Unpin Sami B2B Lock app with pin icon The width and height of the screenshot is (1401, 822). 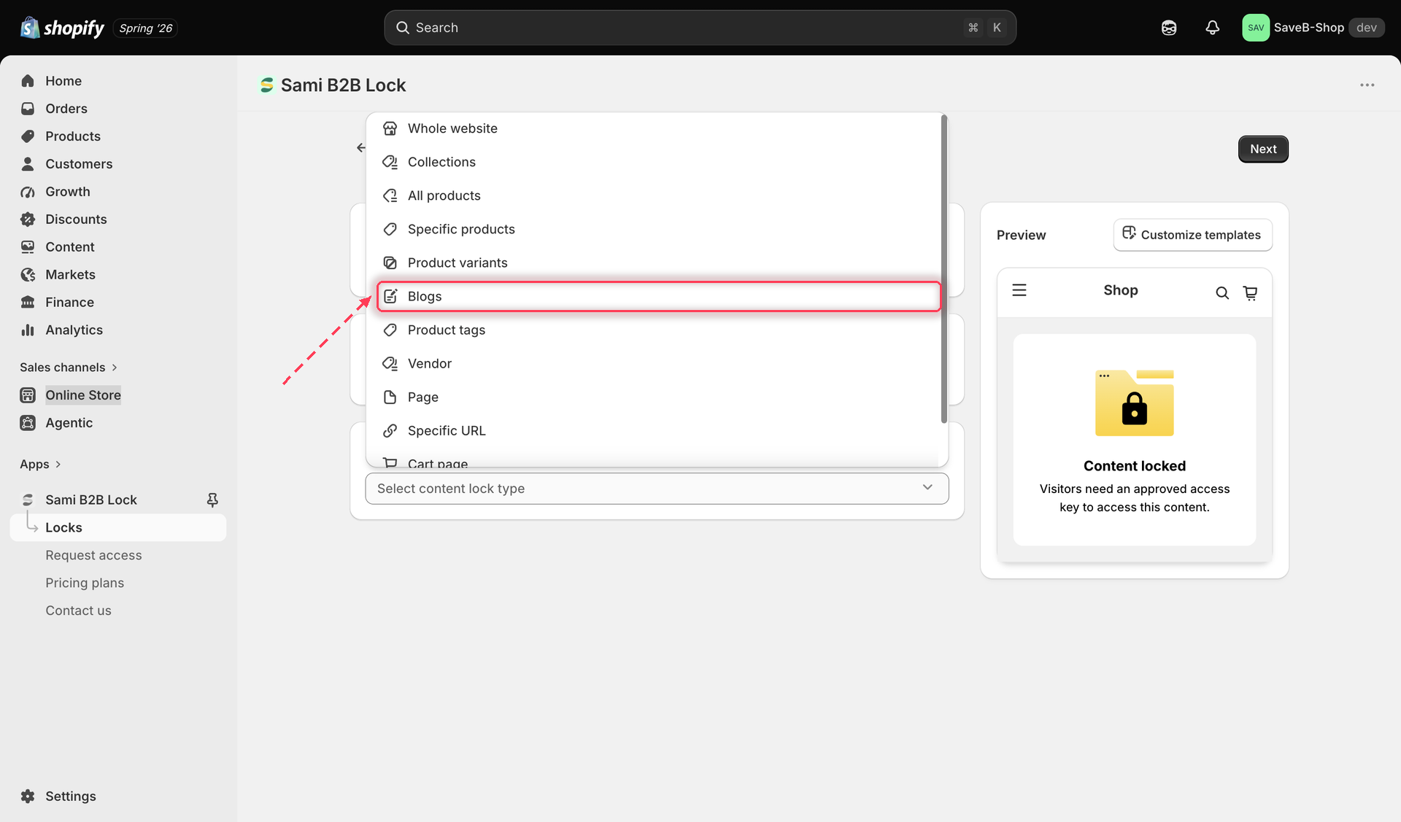[212, 500]
